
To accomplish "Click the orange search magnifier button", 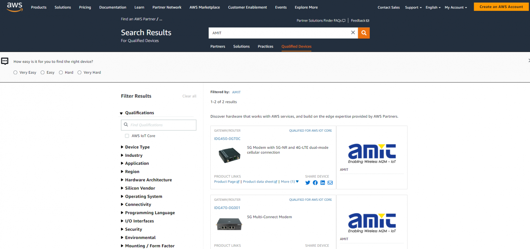I will (364, 33).
